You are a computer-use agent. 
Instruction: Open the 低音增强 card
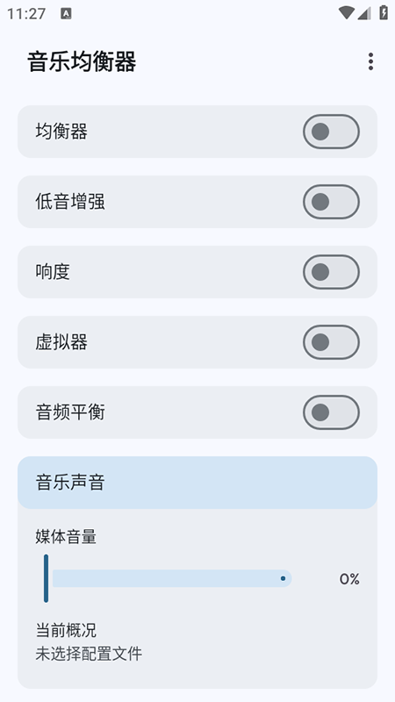(197, 202)
